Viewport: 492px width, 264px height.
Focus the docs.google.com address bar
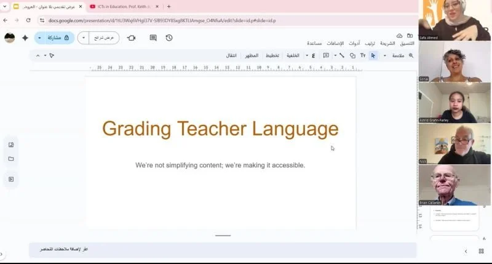tap(162, 20)
